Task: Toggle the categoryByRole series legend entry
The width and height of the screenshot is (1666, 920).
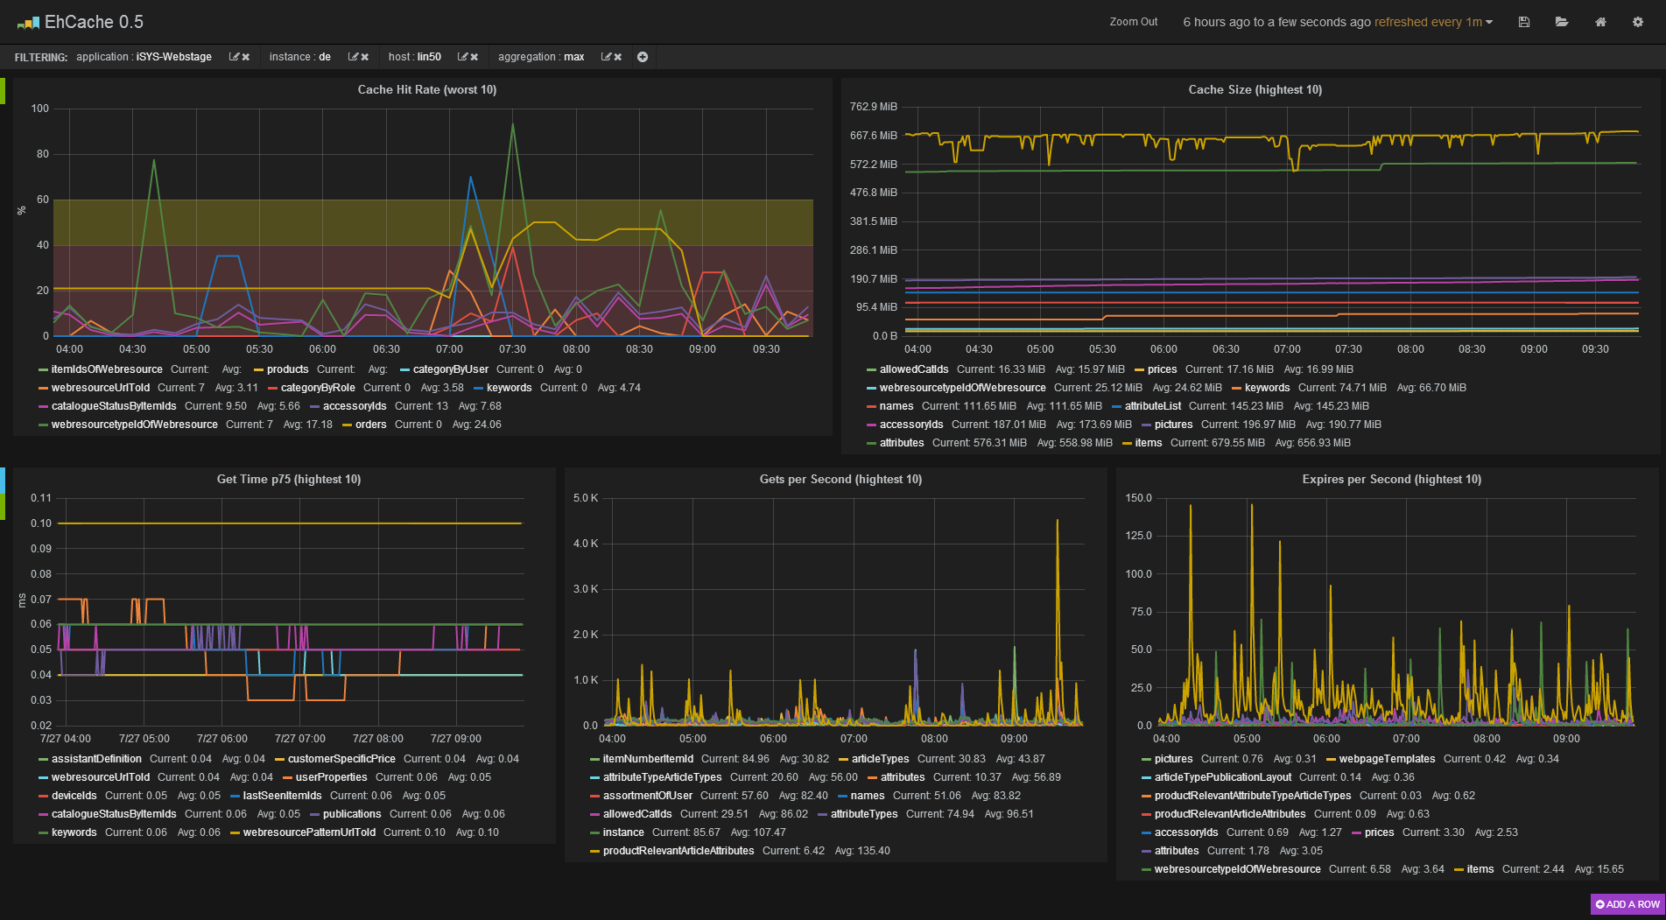Action: pyautogui.click(x=318, y=388)
